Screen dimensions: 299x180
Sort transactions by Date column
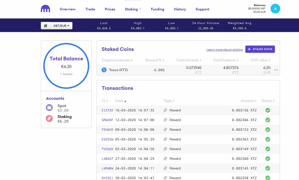[x=120, y=101]
